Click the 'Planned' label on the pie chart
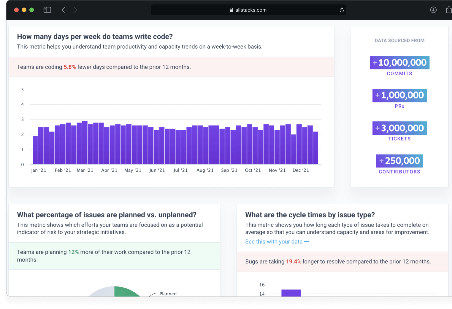 pyautogui.click(x=168, y=294)
